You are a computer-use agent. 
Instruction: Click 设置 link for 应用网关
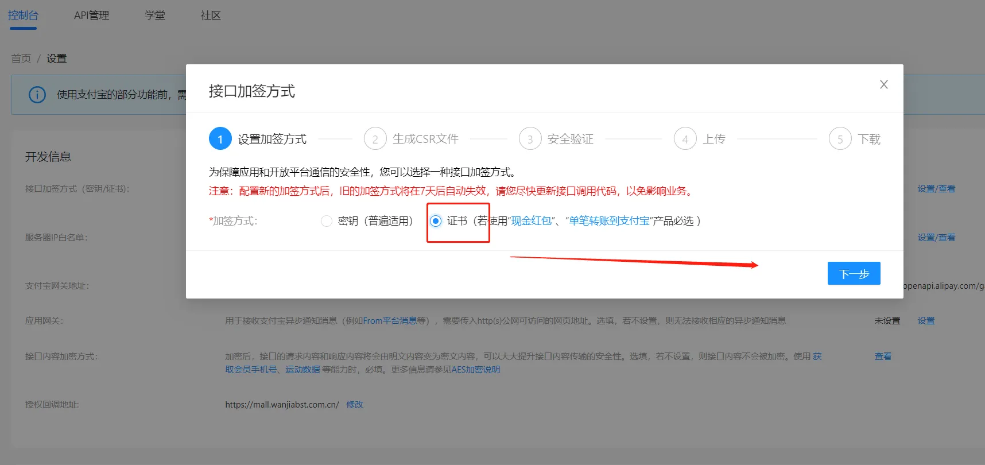[x=926, y=321]
